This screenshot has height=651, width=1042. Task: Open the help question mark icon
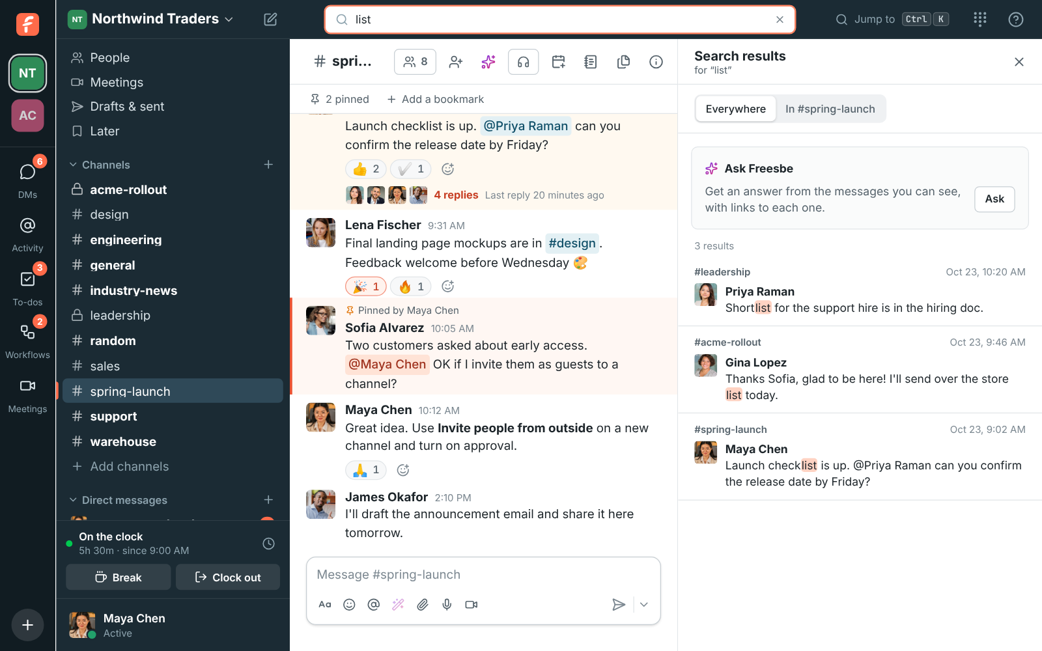click(x=1016, y=20)
